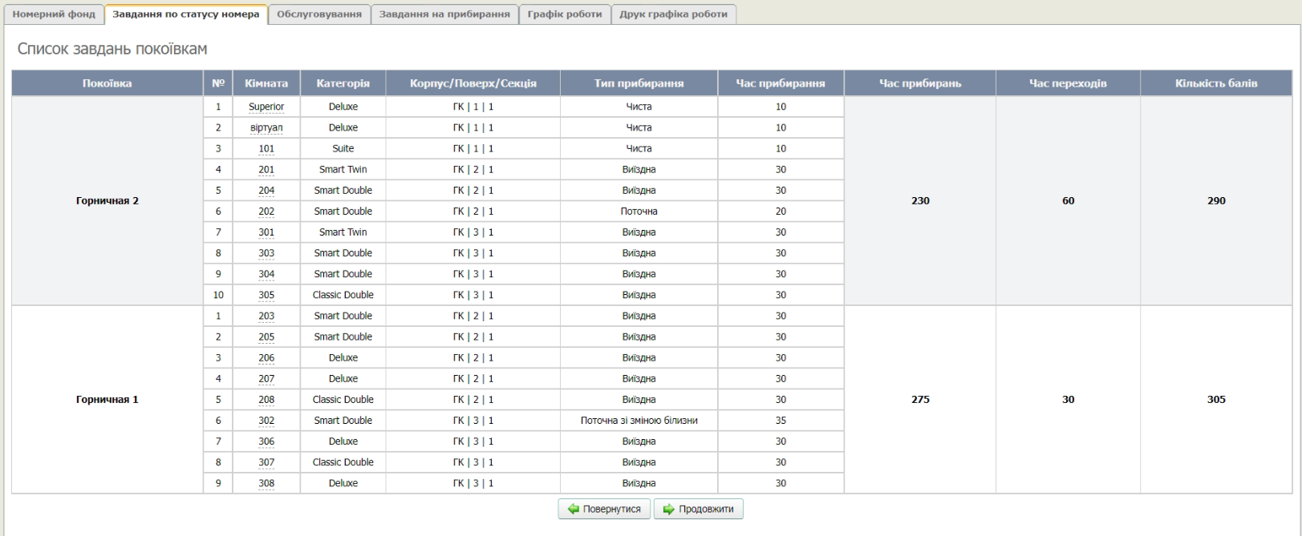Click the Покоївка column header
1302x536 pixels.
tap(107, 83)
